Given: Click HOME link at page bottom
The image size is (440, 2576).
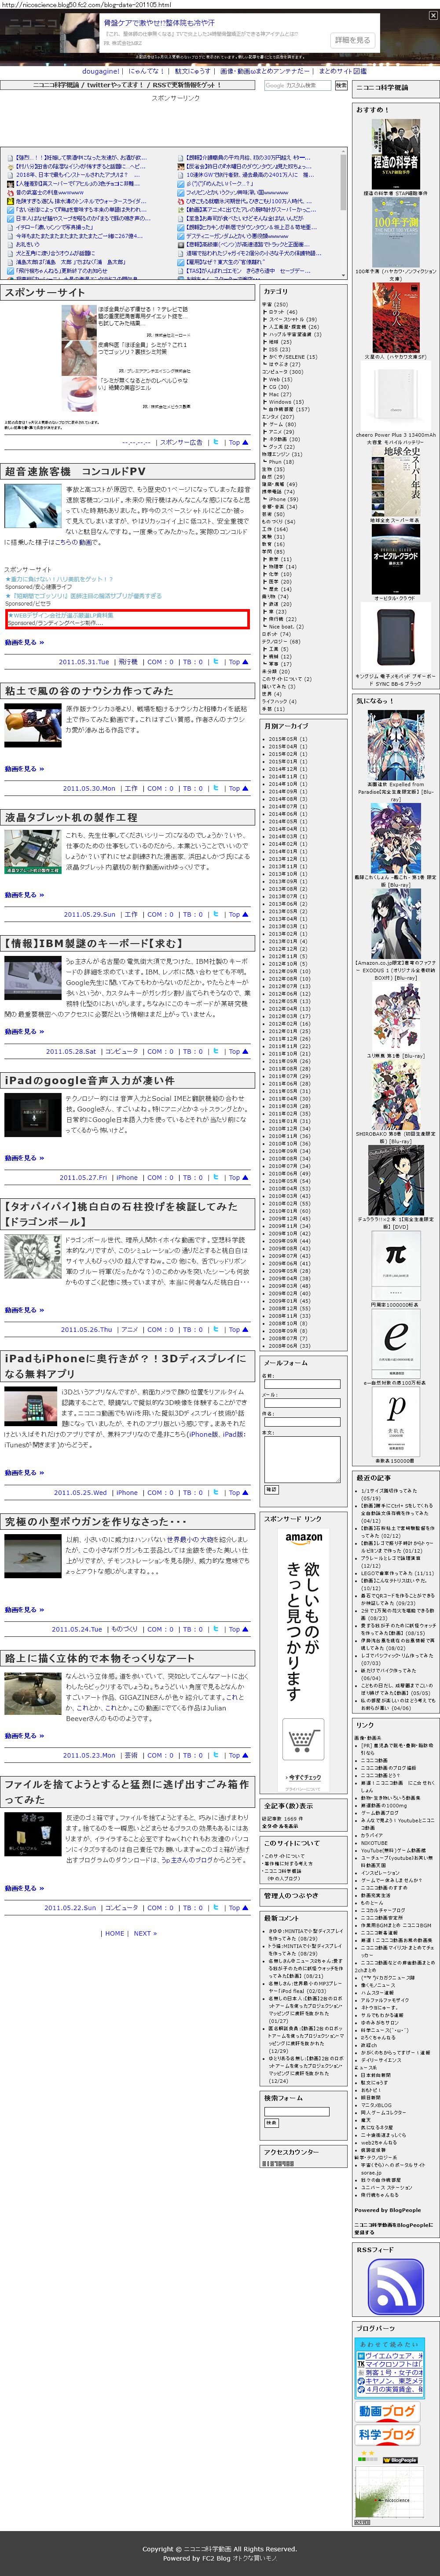Looking at the screenshot, I should [115, 1933].
